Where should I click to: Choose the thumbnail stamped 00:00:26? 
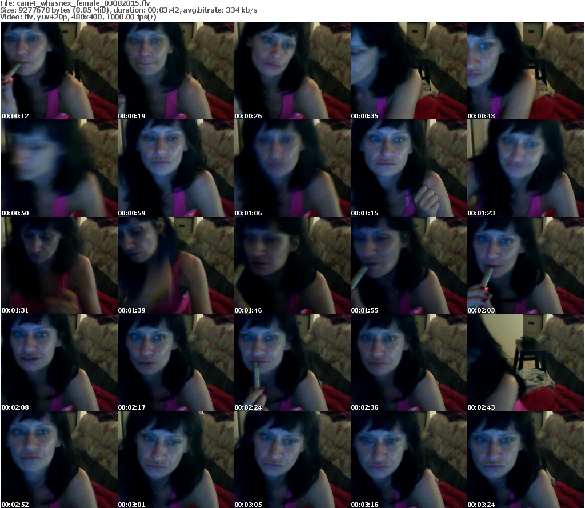[292, 71]
